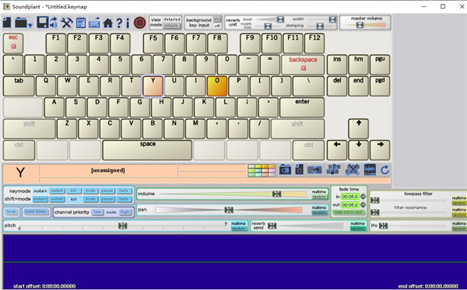Toggle the loop button

[x=12, y=211]
